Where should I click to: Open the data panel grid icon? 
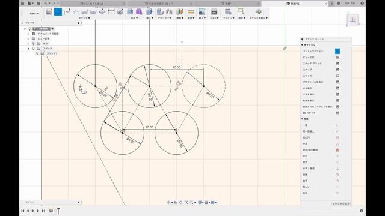tap(23, 4)
